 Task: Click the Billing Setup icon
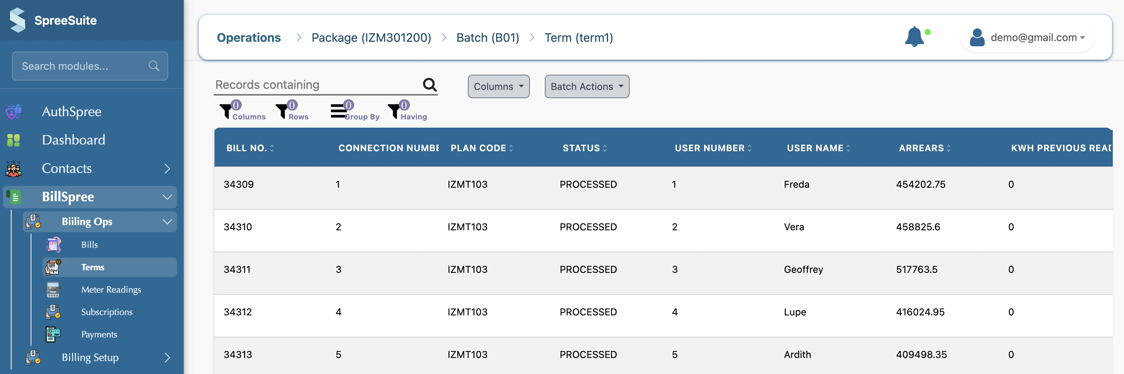click(x=33, y=358)
